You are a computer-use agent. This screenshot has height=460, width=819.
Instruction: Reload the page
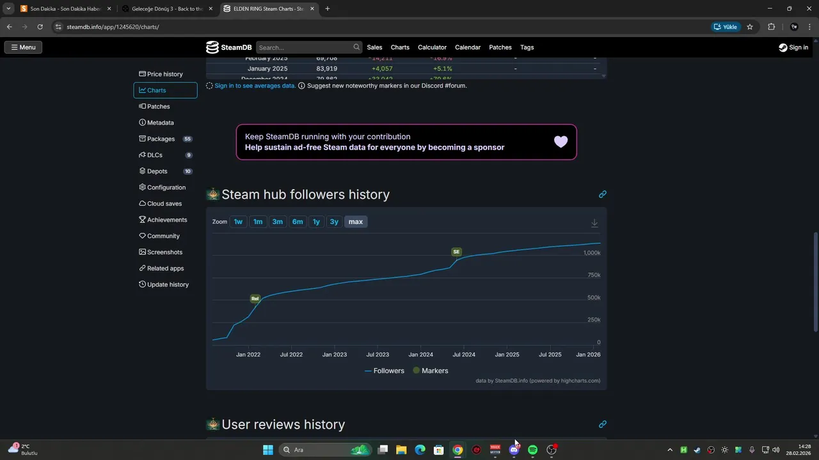pos(40,27)
